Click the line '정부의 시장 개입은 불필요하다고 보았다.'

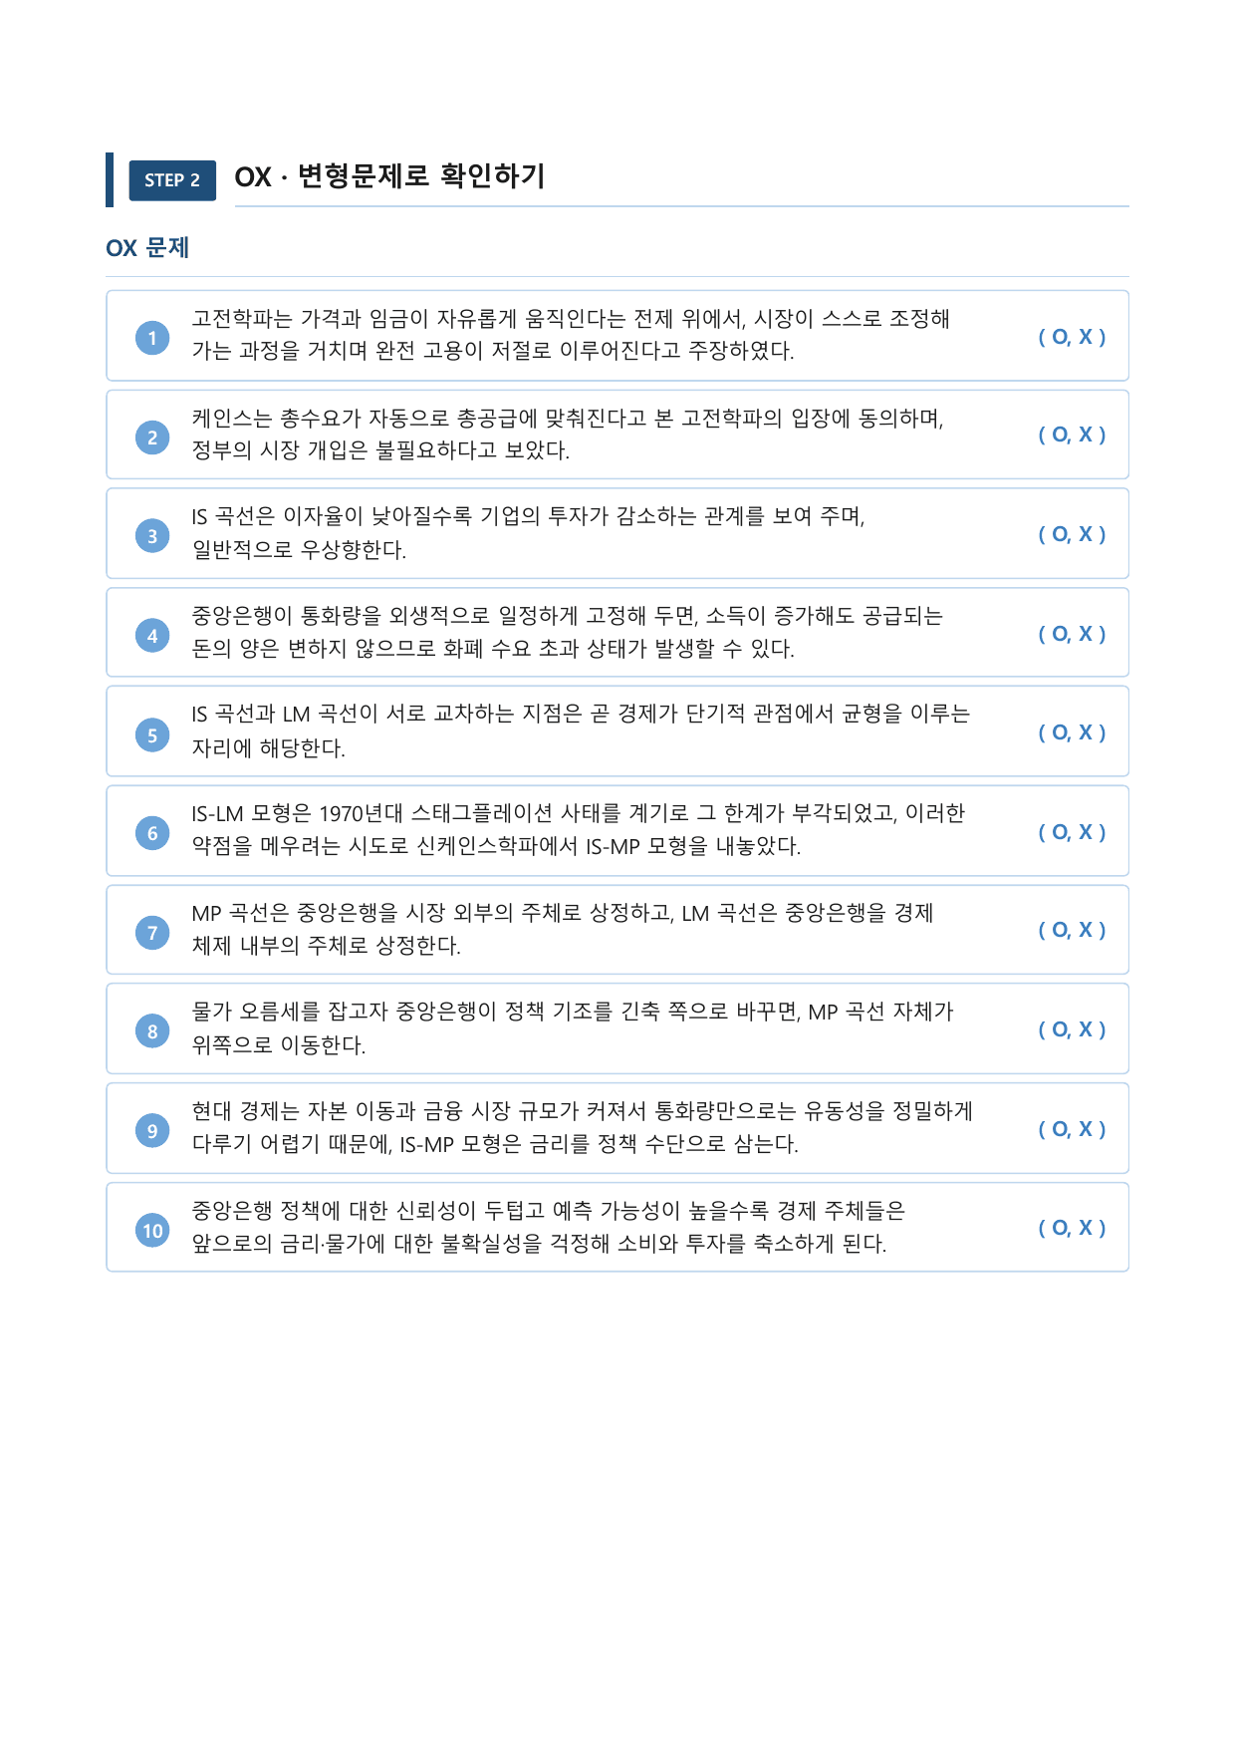pos(380,450)
